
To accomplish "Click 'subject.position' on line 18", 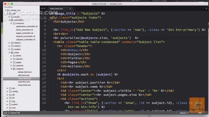I will [x=90, y=83].
